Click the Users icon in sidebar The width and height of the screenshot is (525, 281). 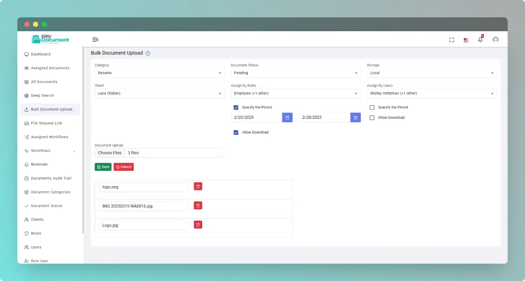[x=26, y=247]
